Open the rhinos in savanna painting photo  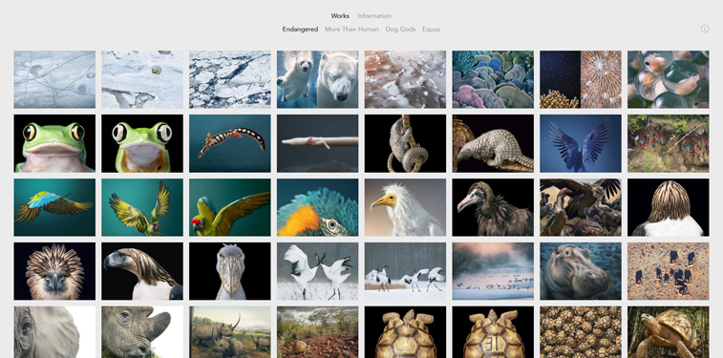pos(229,332)
